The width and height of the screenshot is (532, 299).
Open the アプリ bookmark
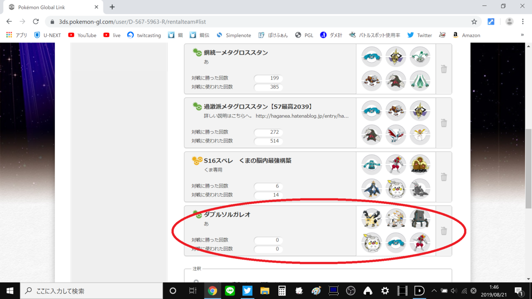[16, 35]
